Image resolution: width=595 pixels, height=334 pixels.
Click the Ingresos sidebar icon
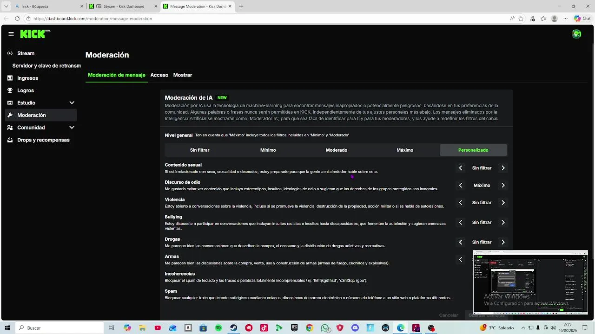click(10, 78)
